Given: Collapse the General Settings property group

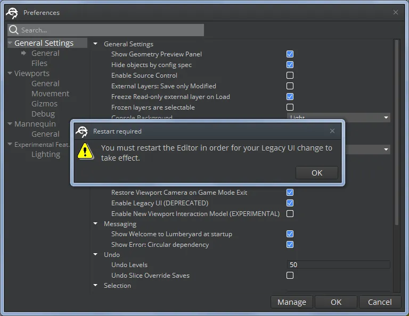Looking at the screenshot, I should (x=95, y=44).
